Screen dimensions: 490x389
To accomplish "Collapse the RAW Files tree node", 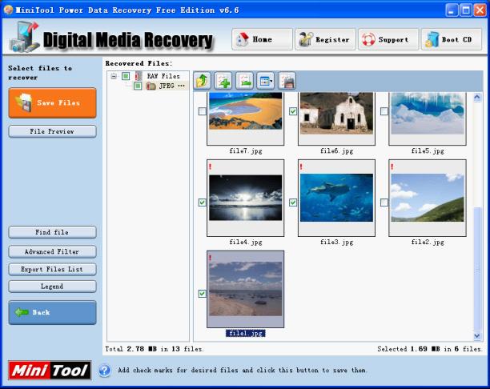I will pos(114,76).
